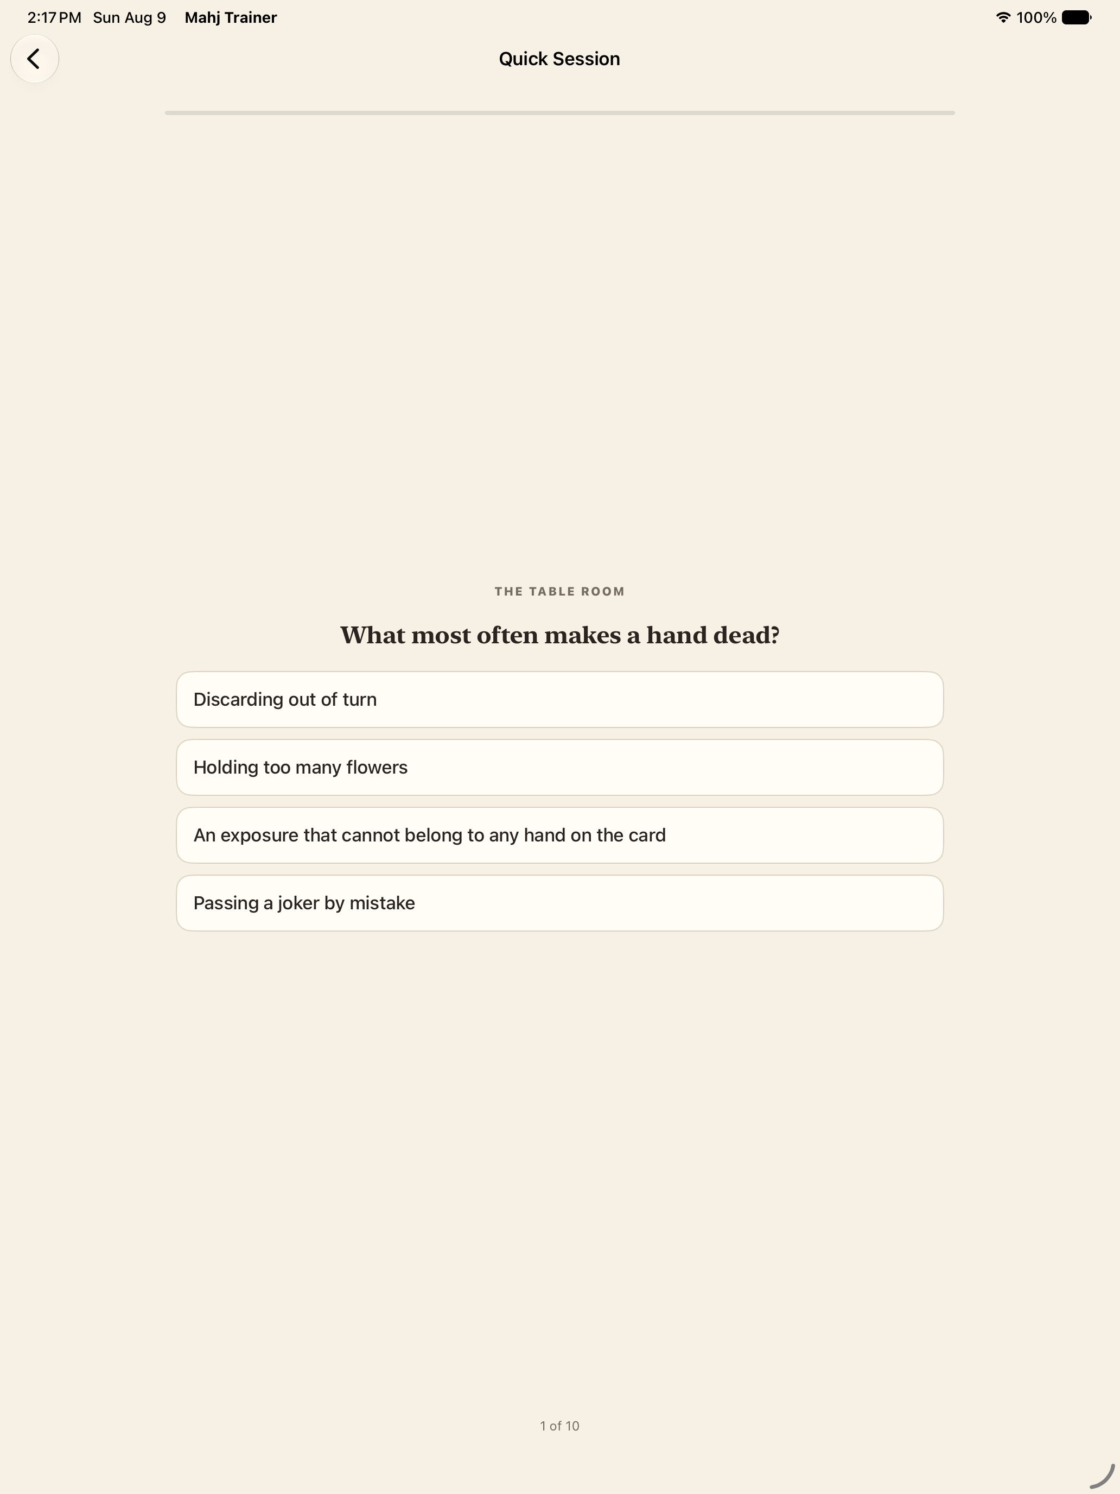This screenshot has width=1120, height=1494.
Task: Answer with the joker option card
Action: 559,903
